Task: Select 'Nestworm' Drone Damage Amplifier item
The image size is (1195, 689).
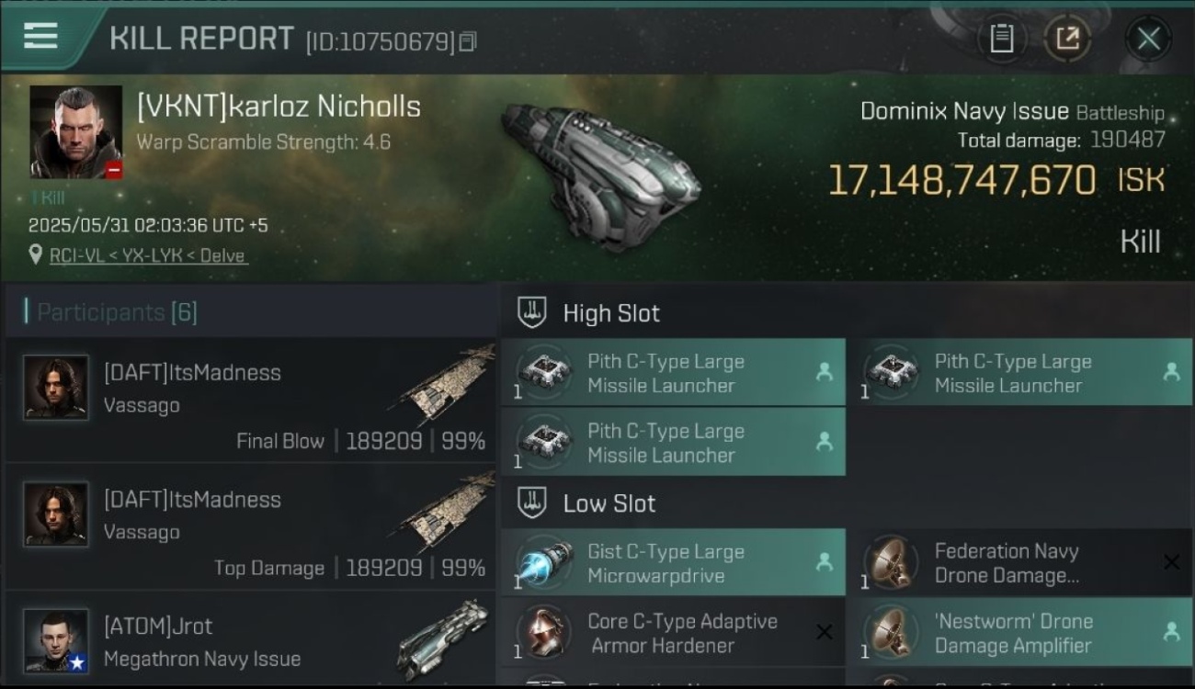Action: point(1020,632)
